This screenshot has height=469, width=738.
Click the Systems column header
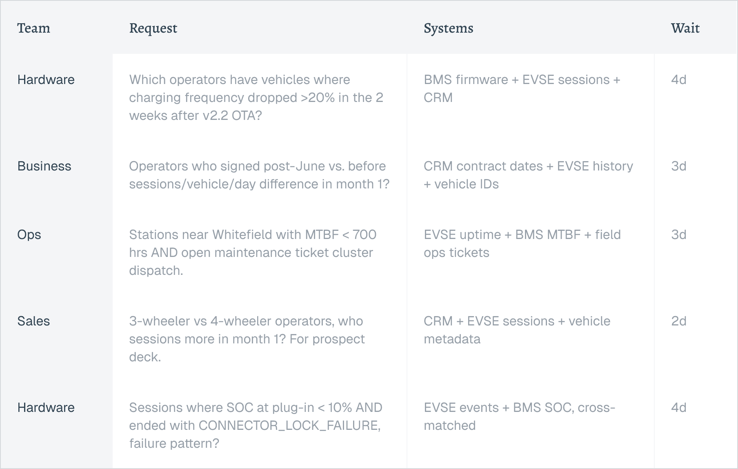(x=448, y=28)
